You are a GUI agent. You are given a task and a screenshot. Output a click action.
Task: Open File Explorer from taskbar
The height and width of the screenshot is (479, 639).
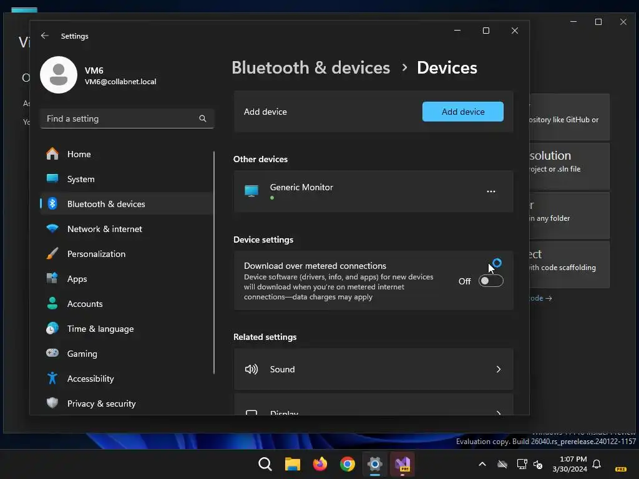292,464
